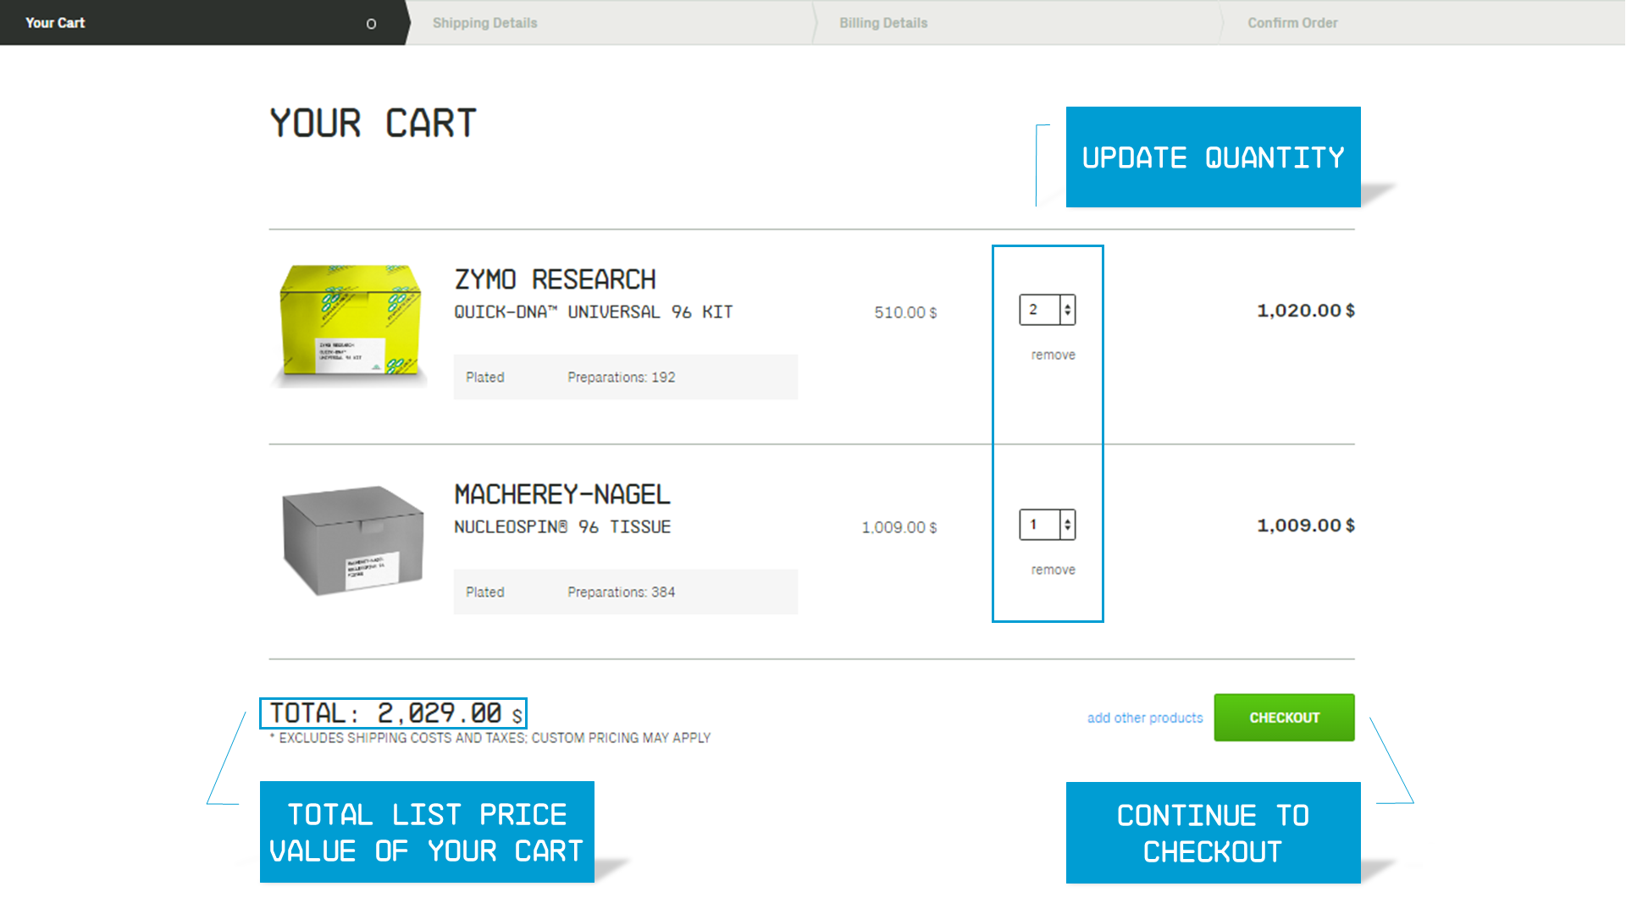The height and width of the screenshot is (914, 1626).
Task: Click the excludes shipping costs disclaimer
Action: click(x=490, y=738)
